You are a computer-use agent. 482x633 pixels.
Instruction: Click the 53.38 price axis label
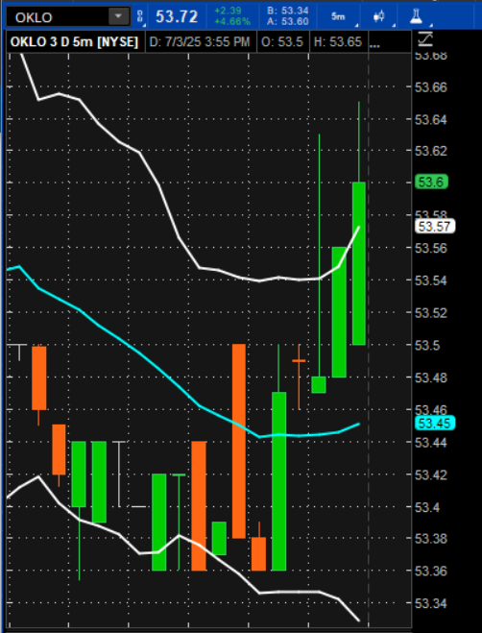pyautogui.click(x=431, y=539)
